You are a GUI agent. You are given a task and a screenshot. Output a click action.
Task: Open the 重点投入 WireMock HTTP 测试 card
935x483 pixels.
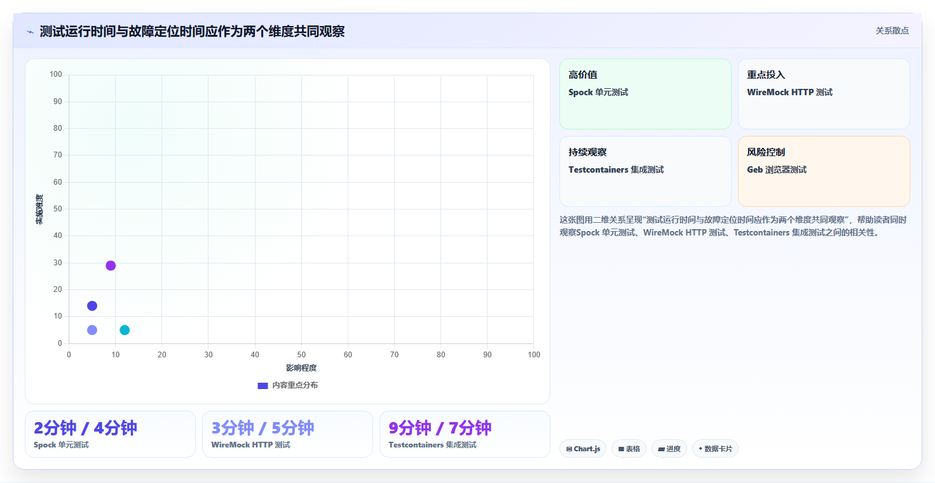pyautogui.click(x=824, y=94)
